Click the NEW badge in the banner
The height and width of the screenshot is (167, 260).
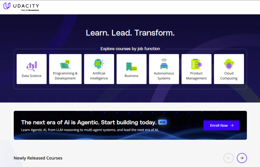click(162, 122)
